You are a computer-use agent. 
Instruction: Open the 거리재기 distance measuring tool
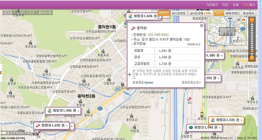point(212,5)
